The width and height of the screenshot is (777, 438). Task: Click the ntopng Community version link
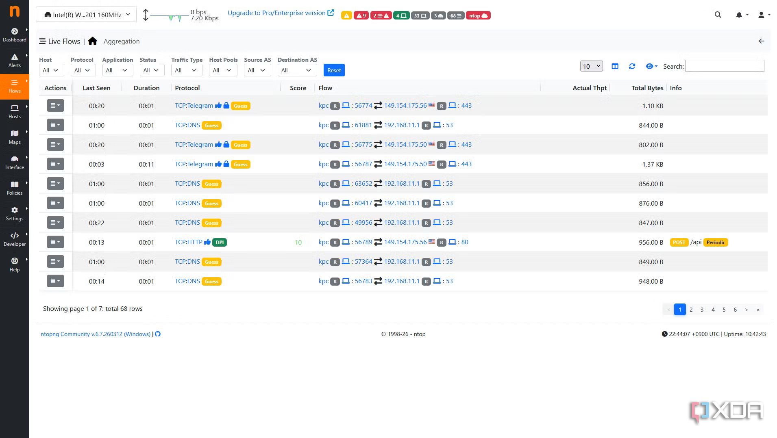point(96,334)
